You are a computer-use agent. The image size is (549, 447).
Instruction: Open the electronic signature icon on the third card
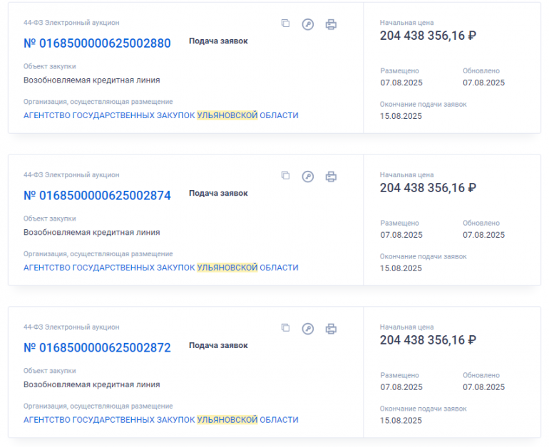point(308,329)
